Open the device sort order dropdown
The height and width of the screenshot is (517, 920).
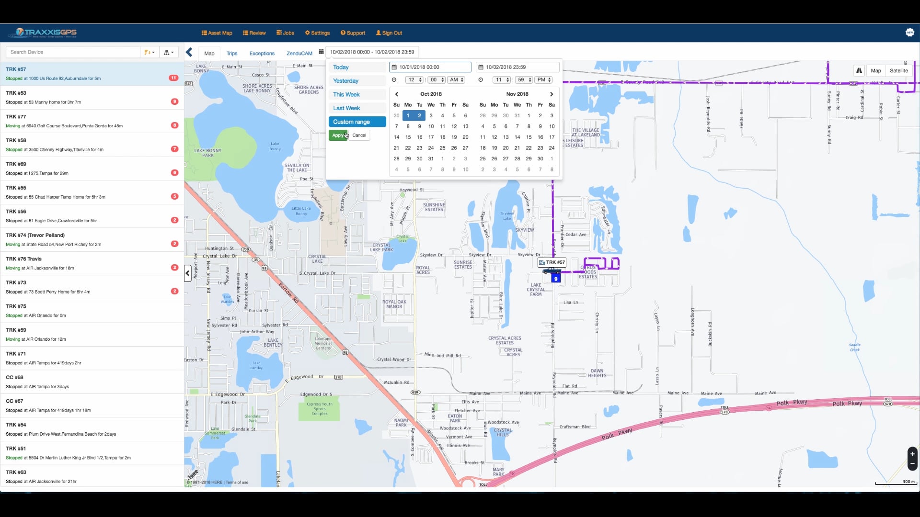pyautogui.click(x=150, y=52)
